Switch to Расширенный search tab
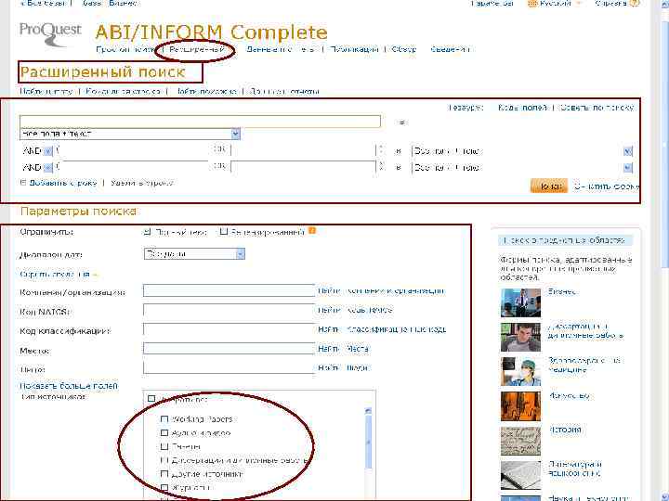Image resolution: width=669 pixels, height=501 pixels. (x=197, y=49)
